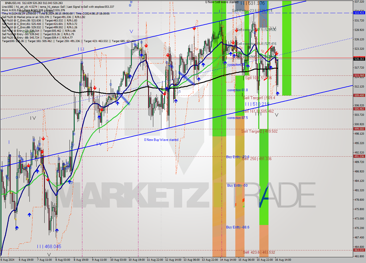The width and height of the screenshot is (366, 263).
Task: Click the red 533.925 price tag
Action: (359, 13)
